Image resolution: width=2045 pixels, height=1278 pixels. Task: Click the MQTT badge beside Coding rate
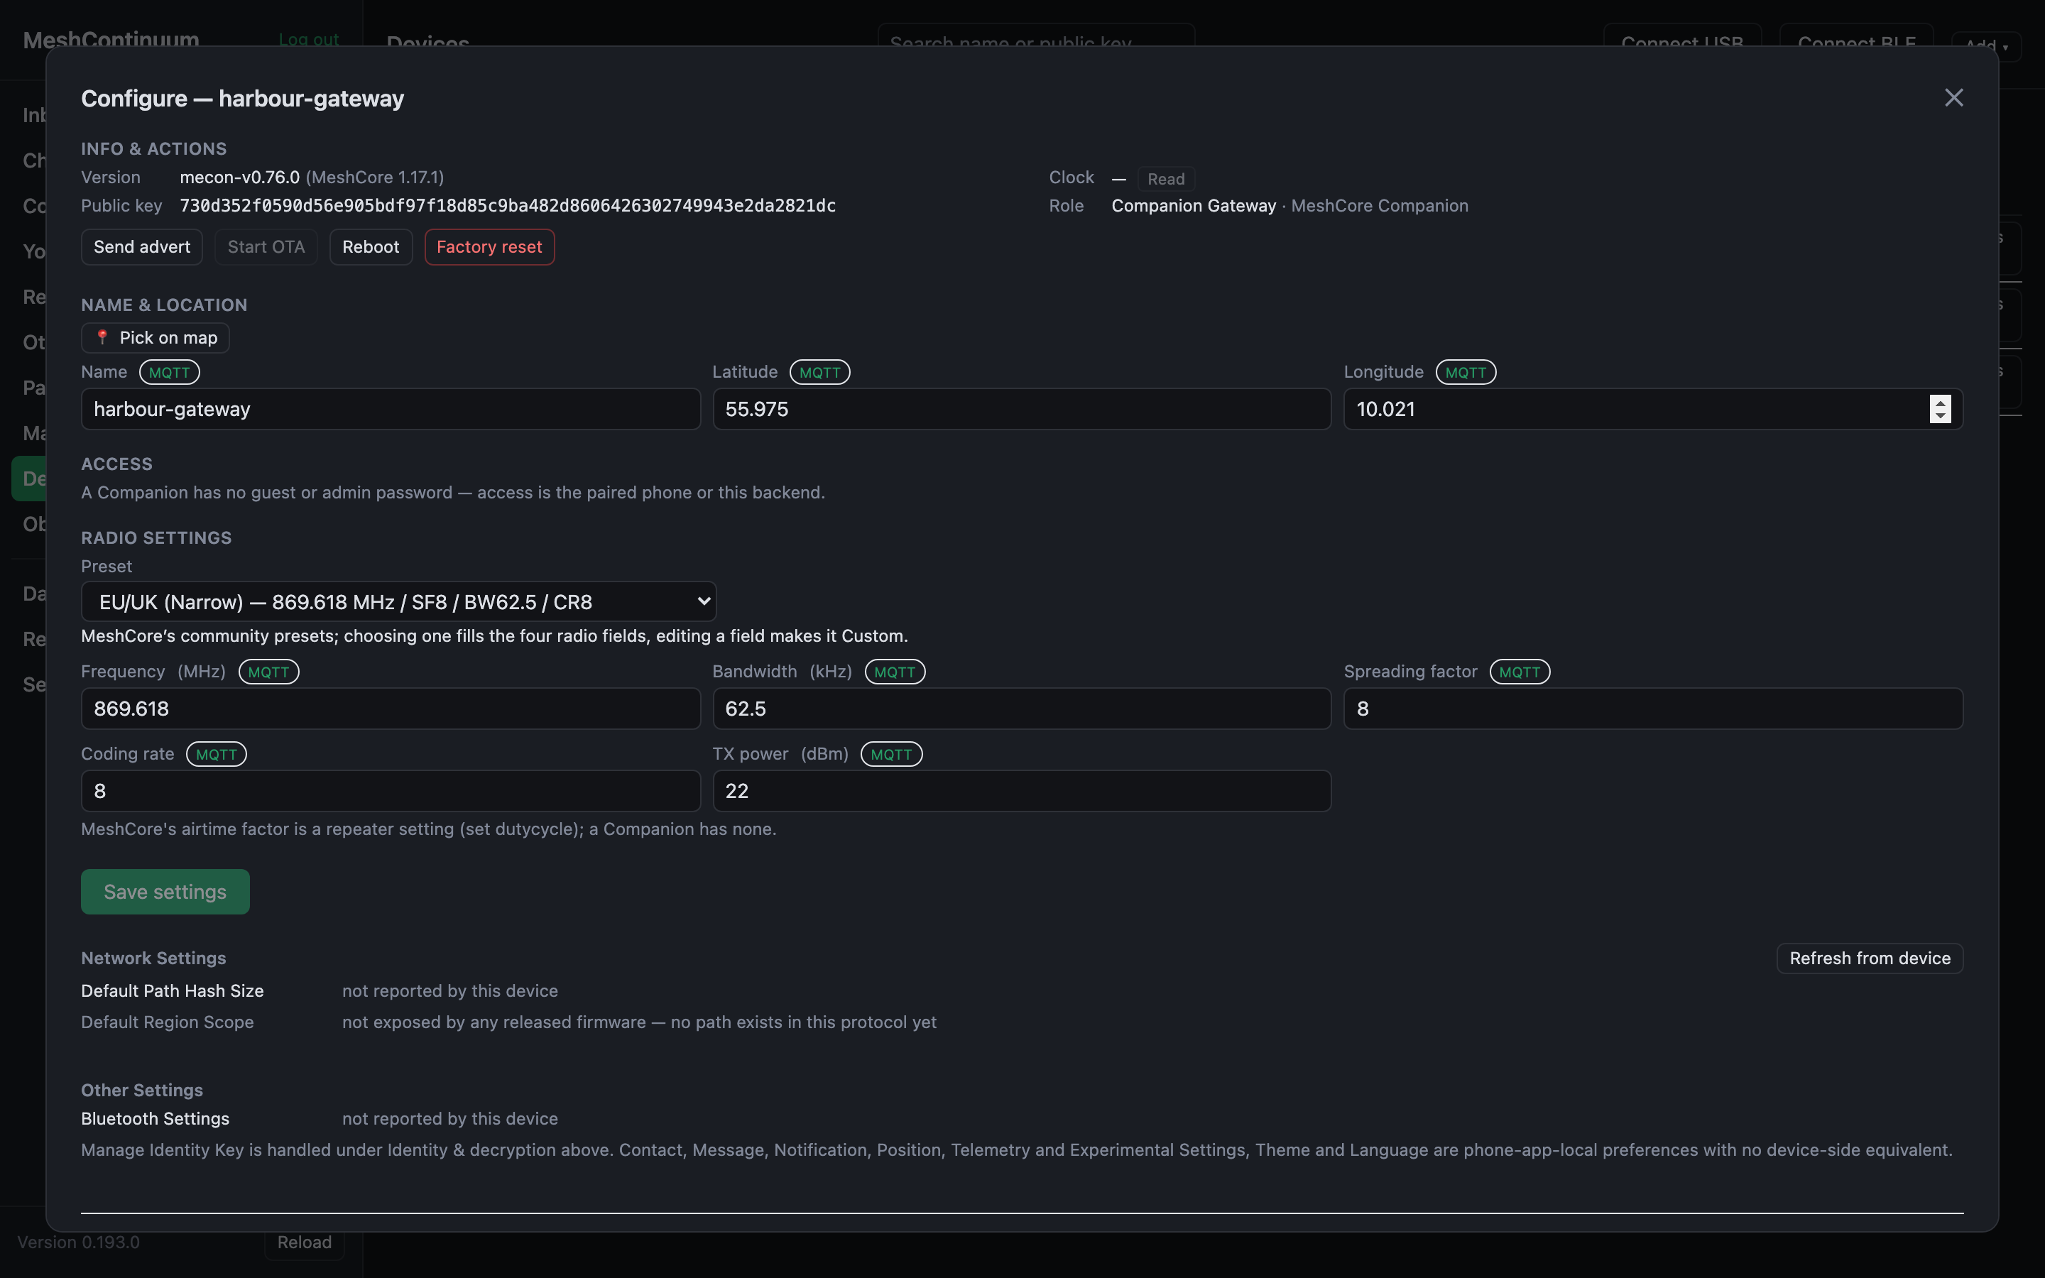[x=217, y=754]
